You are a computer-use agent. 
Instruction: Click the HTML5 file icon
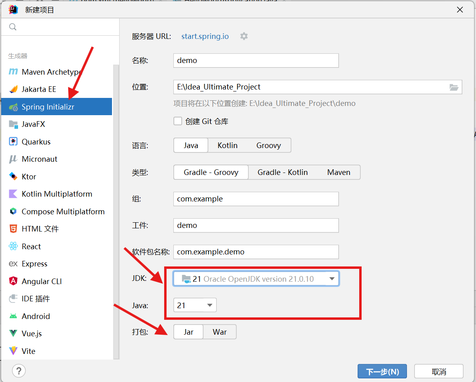pyautogui.click(x=13, y=229)
